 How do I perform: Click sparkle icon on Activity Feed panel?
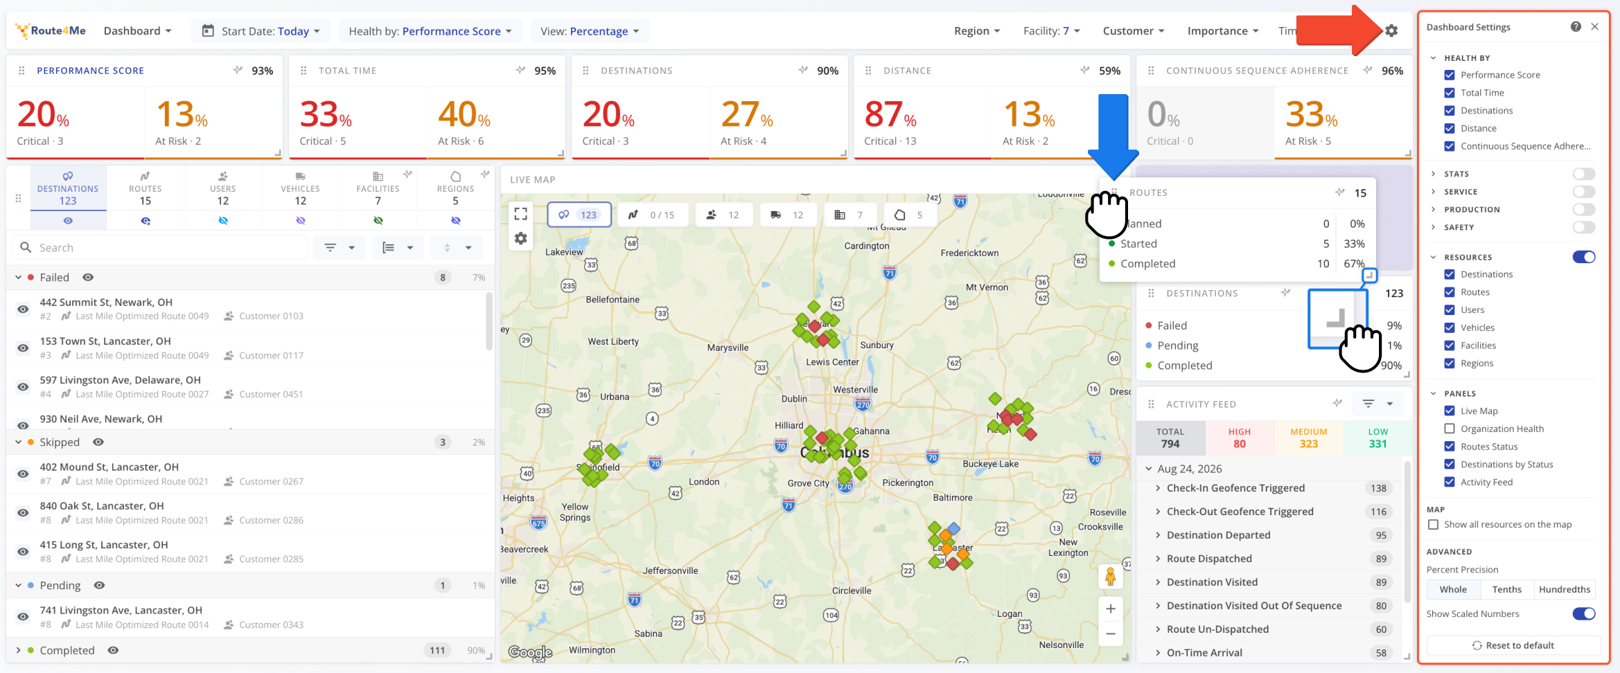coord(1337,403)
